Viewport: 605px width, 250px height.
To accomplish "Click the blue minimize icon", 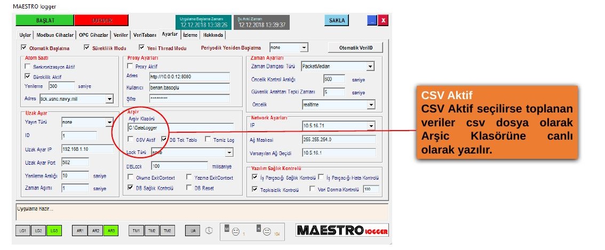I will [x=371, y=20].
